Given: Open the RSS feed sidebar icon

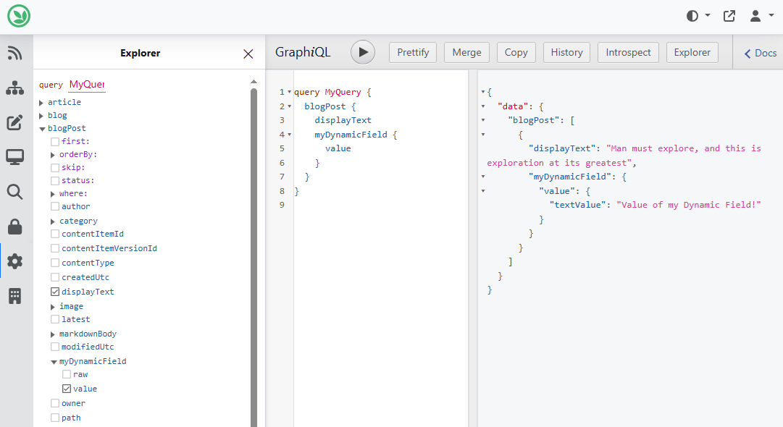Looking at the screenshot, I should pos(15,53).
